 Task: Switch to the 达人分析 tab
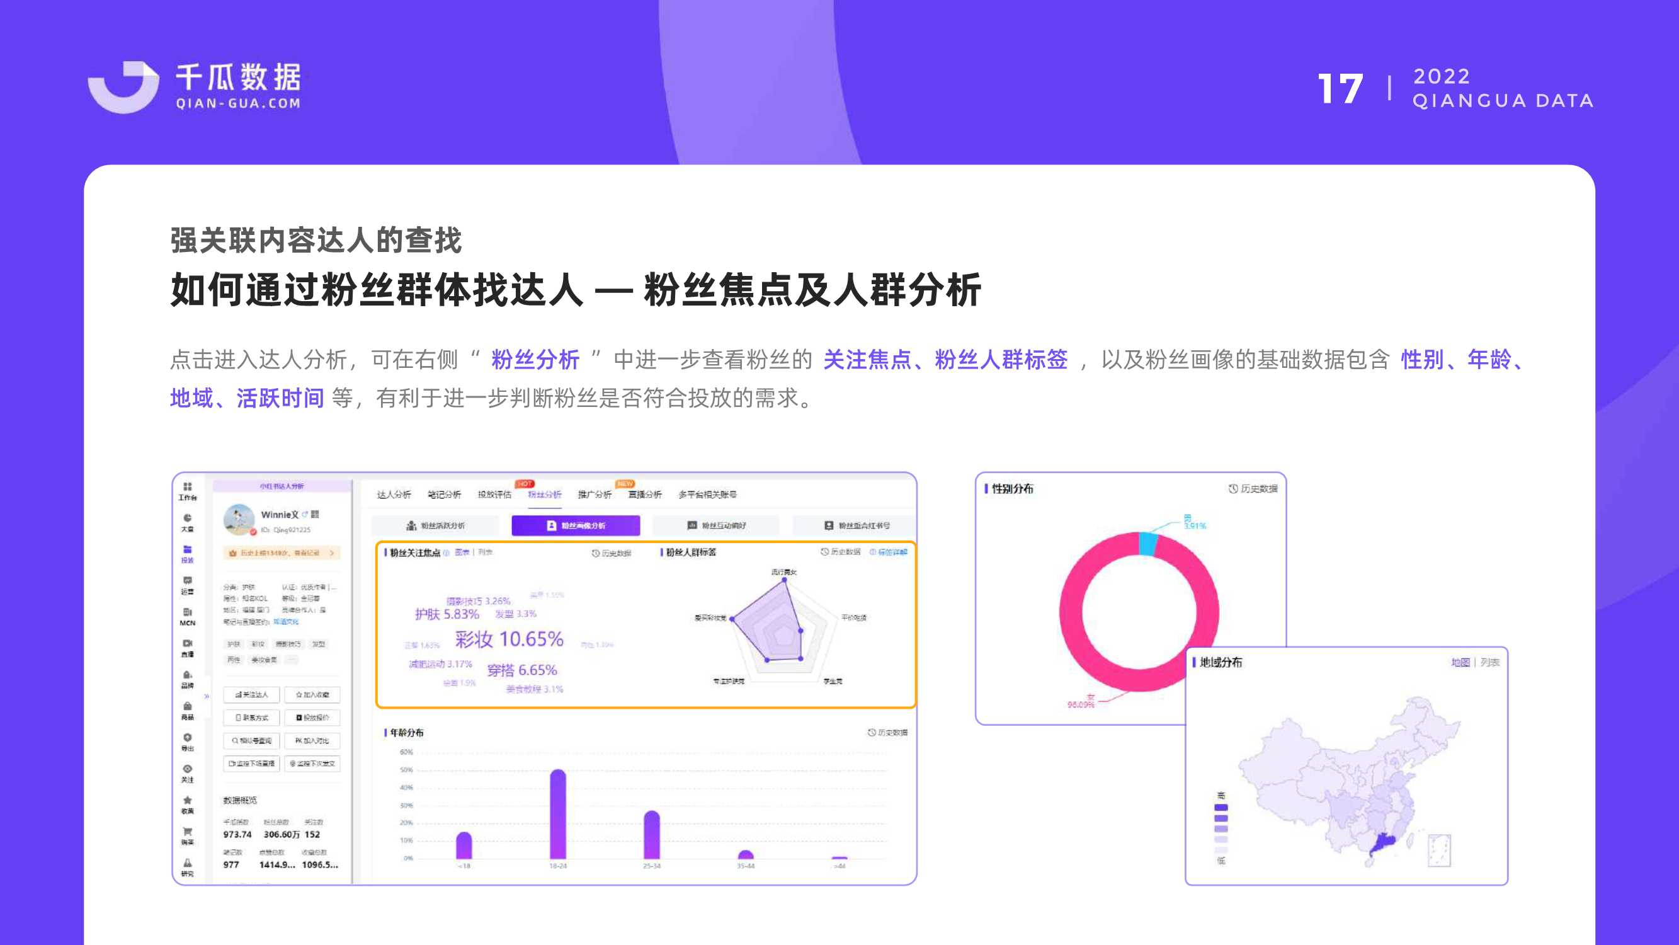[394, 495]
